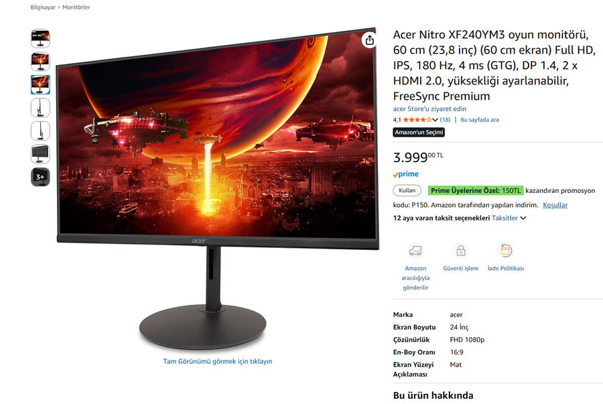Click the Kullan coupon button
603x404 pixels.
point(407,190)
